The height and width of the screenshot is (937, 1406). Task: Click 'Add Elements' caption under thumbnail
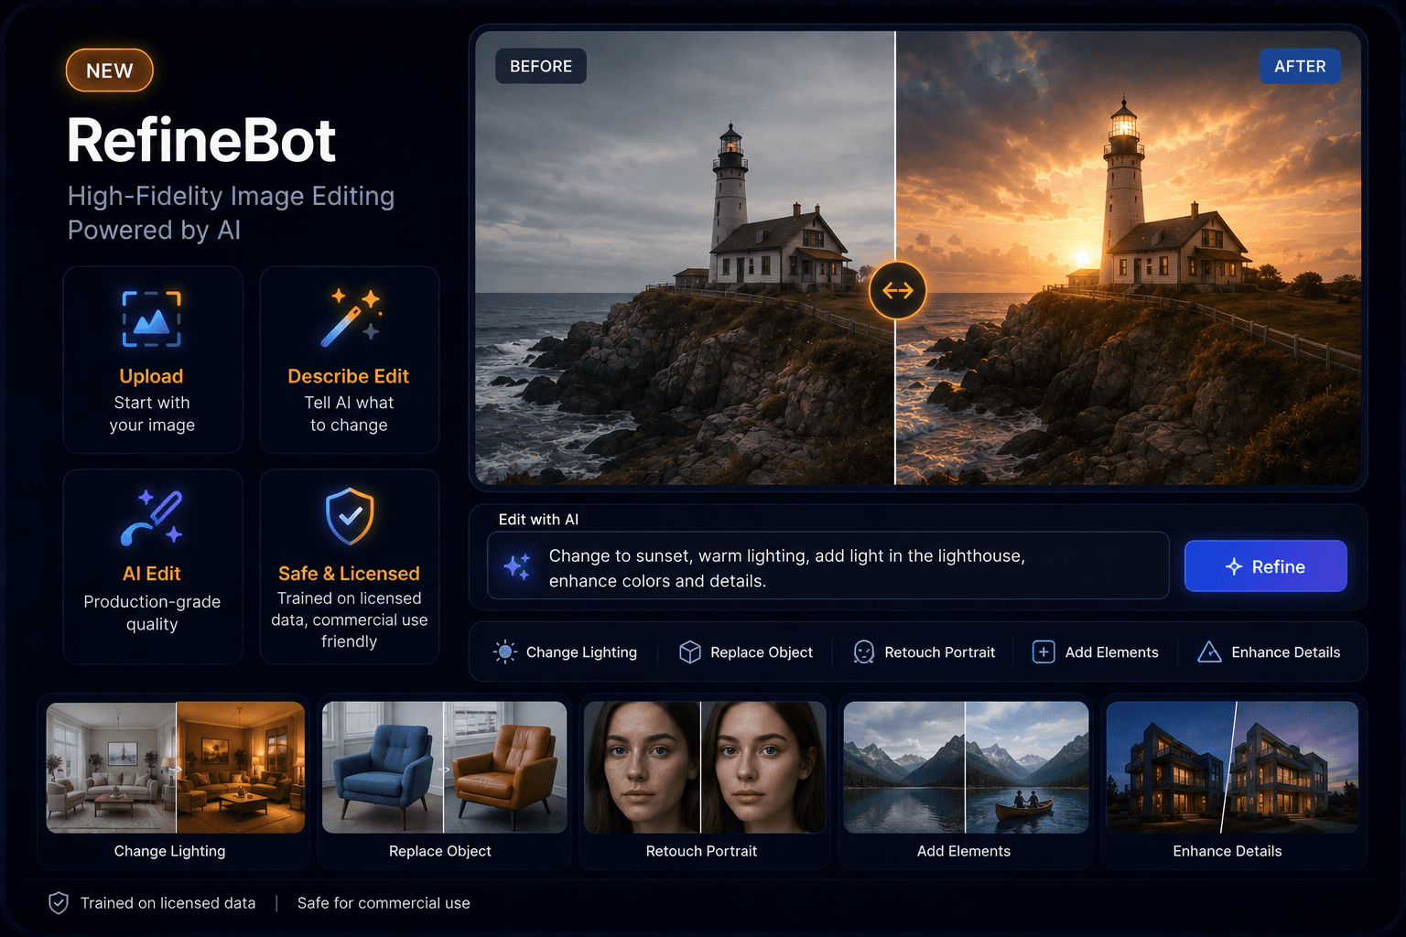click(x=964, y=851)
